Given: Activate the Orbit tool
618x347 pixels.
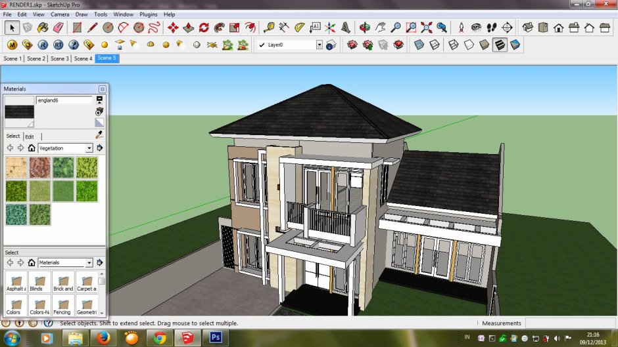Looking at the screenshot, I should (x=365, y=28).
